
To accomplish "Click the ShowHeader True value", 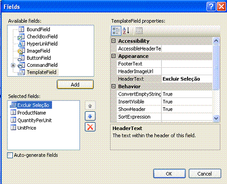I will click(187, 109).
